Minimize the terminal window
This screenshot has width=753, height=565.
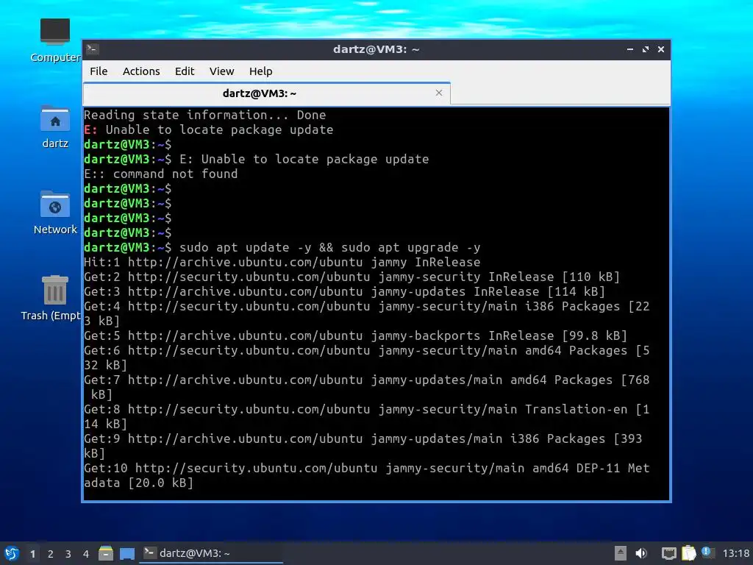click(x=630, y=49)
